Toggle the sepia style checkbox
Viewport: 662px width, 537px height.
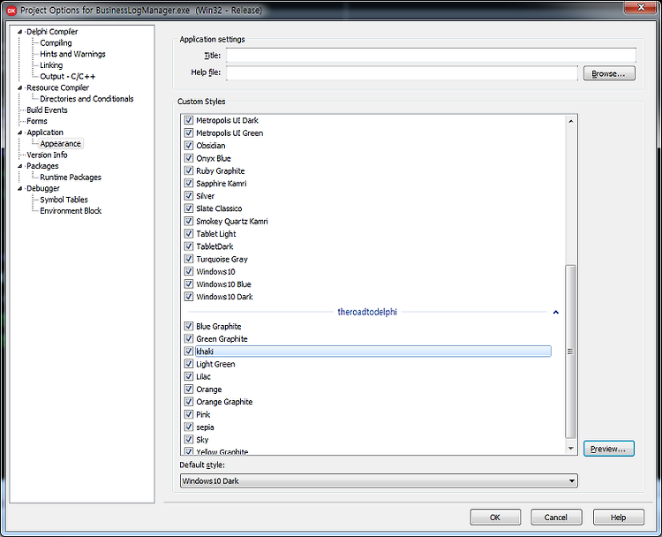189,427
